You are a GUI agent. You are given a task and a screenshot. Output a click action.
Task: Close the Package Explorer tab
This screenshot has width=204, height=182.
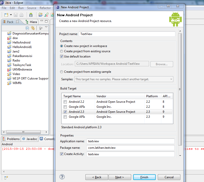pyautogui.click(x=17, y=22)
